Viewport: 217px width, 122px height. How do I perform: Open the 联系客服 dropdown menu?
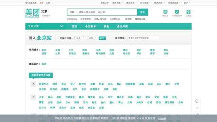point(145,3)
